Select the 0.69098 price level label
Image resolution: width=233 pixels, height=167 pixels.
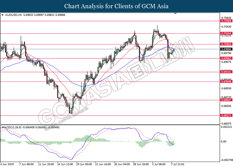click(x=226, y=81)
